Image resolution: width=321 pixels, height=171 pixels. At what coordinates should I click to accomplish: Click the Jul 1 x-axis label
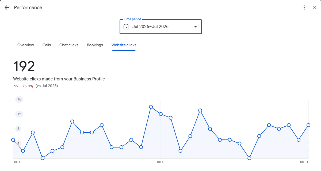(x=17, y=162)
